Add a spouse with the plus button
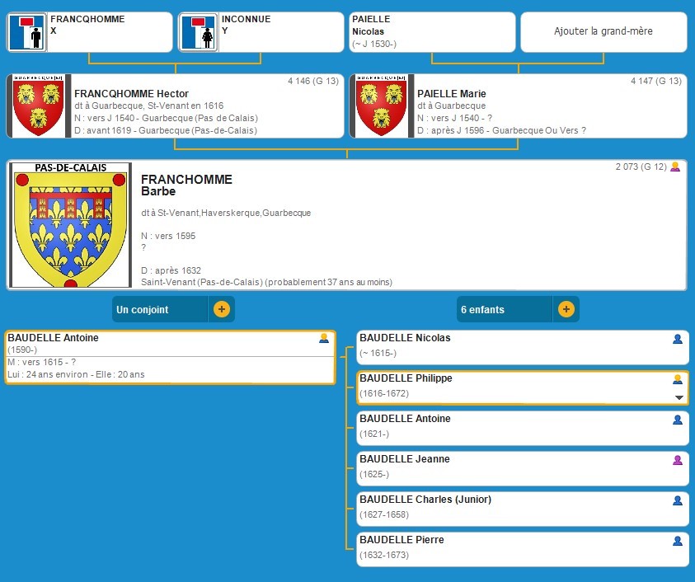Image resolution: width=695 pixels, height=582 pixels. (222, 309)
